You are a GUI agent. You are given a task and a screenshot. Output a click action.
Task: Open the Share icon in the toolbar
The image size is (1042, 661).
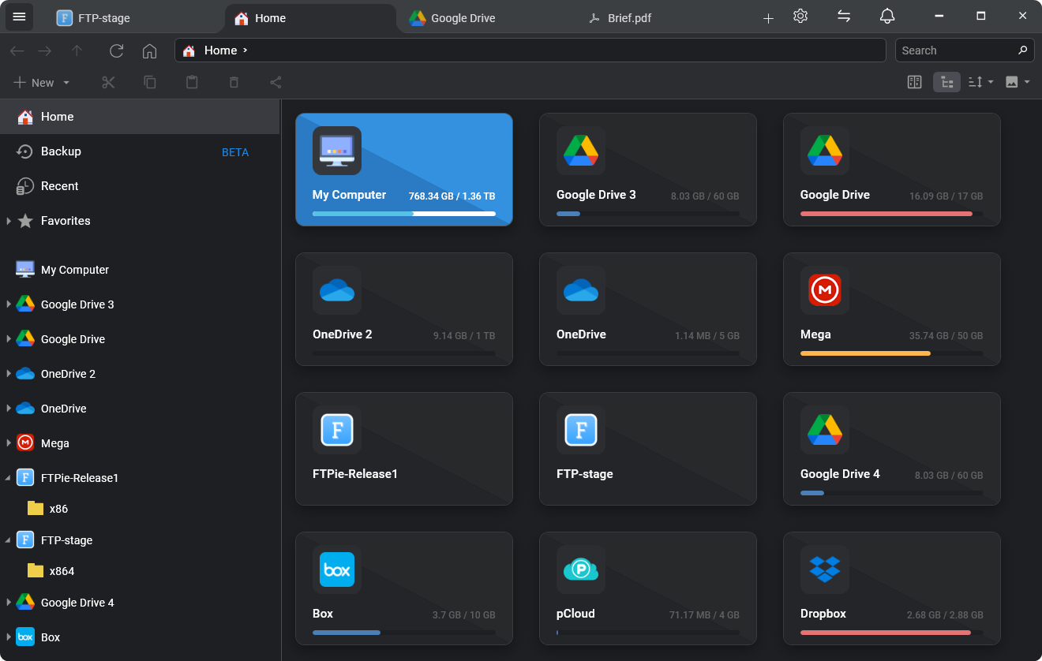pyautogui.click(x=275, y=82)
